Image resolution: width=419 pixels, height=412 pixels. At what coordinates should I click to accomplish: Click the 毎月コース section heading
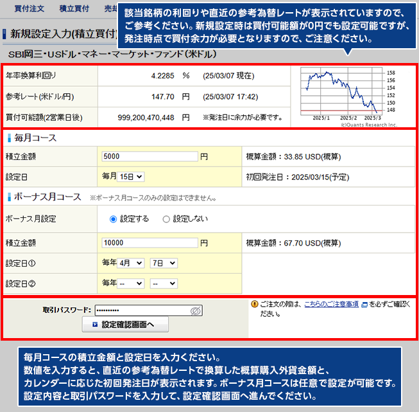(35, 138)
